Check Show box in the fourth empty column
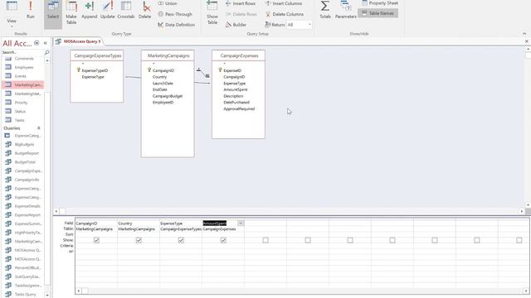Image resolution: width=531 pixels, height=298 pixels. coord(392,240)
